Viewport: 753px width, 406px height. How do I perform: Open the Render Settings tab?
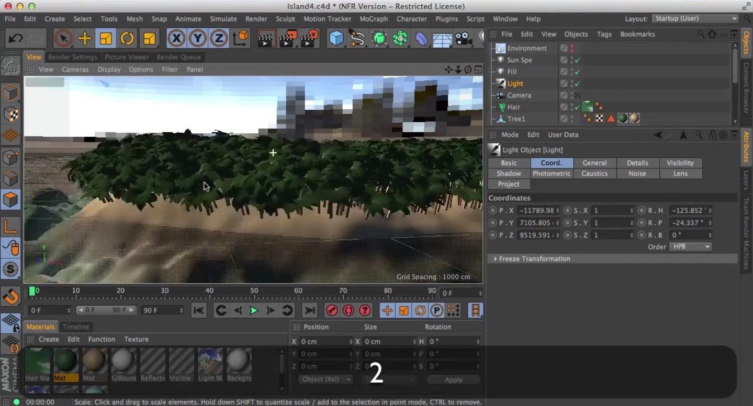click(x=72, y=57)
